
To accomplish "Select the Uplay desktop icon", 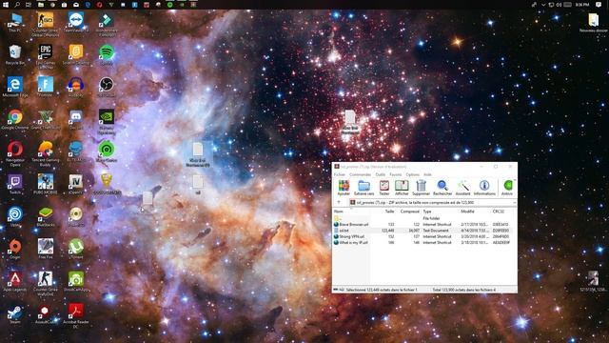I will point(15,216).
